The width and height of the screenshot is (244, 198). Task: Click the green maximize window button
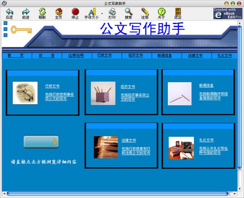[x=233, y=4]
